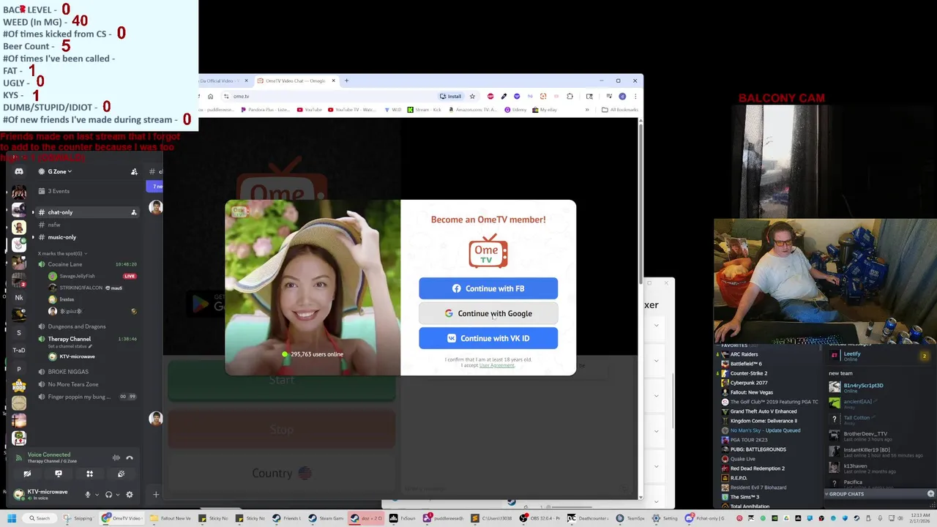Image resolution: width=937 pixels, height=527 pixels.
Task: Select the nsfw channel
Action: point(86,225)
